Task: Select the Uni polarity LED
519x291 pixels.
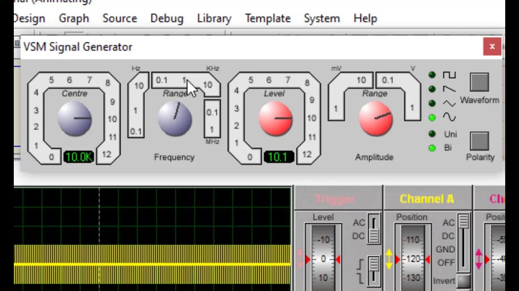Action: point(432,134)
